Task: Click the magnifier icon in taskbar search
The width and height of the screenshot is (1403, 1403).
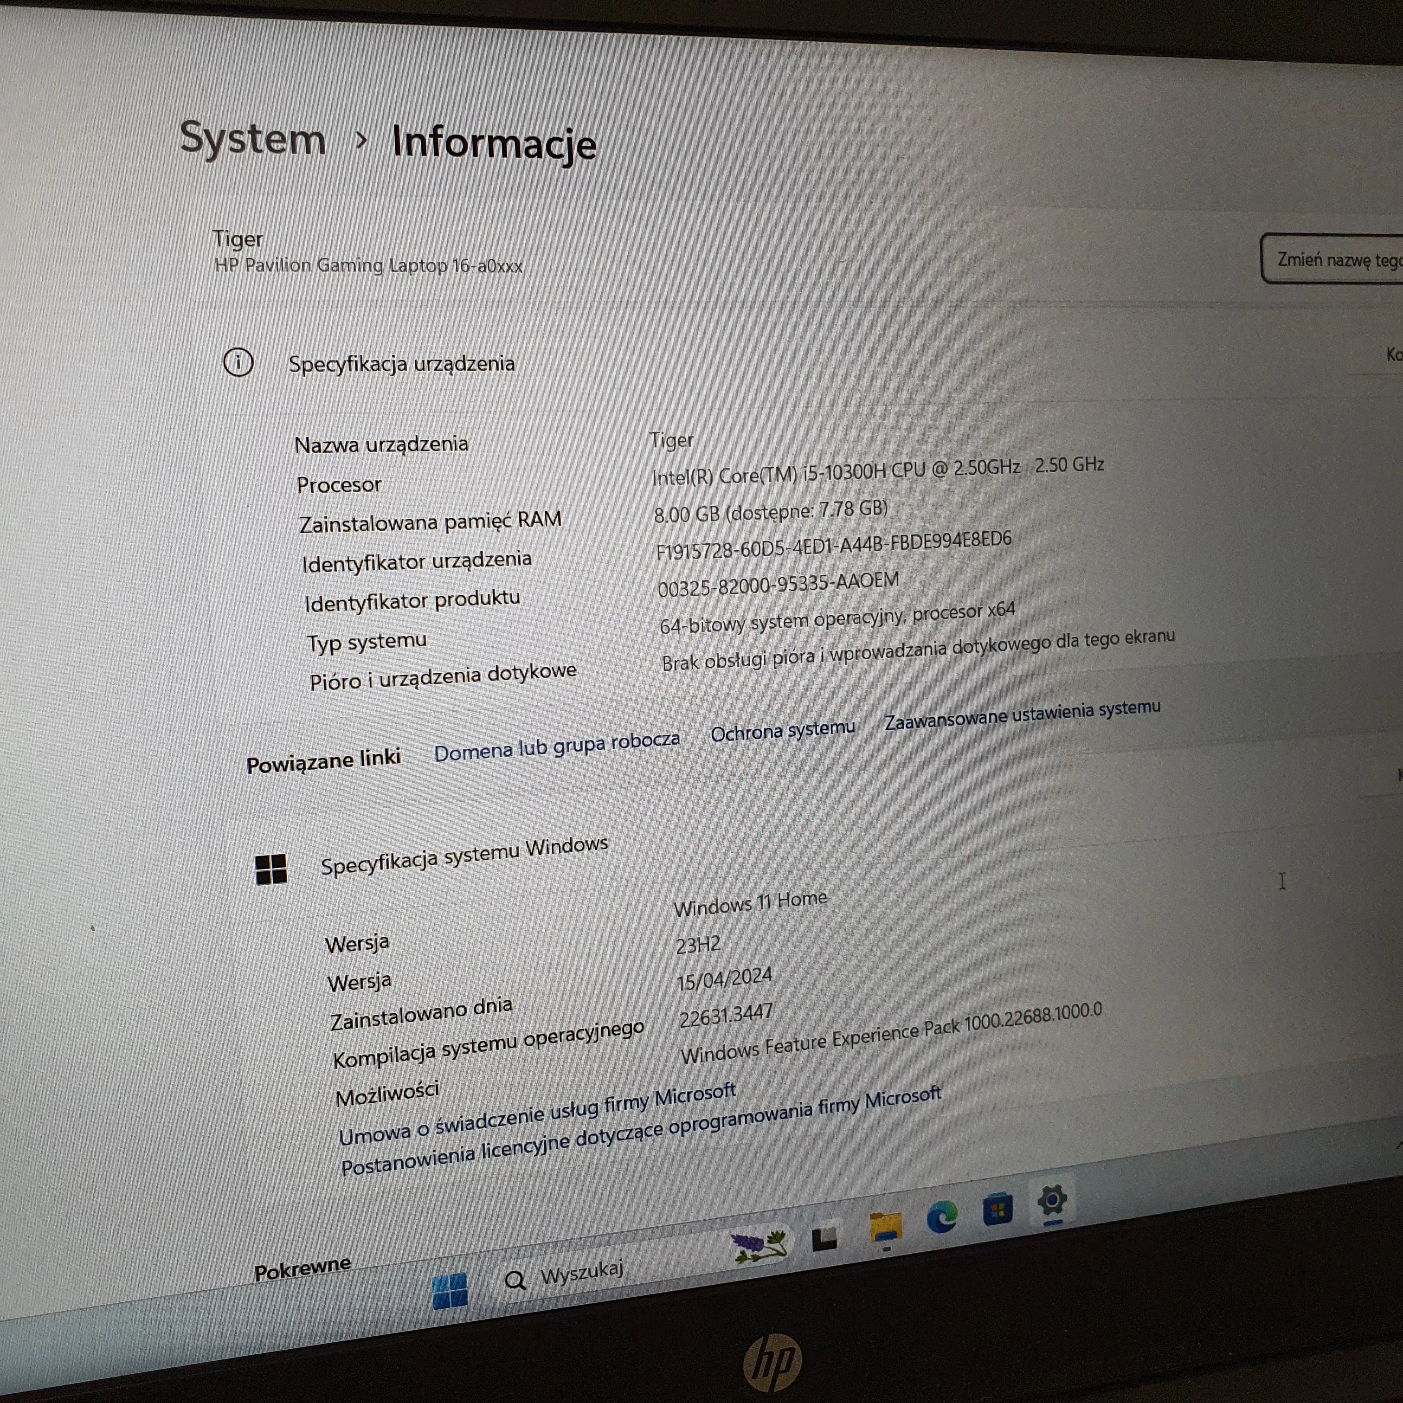Action: click(515, 1280)
